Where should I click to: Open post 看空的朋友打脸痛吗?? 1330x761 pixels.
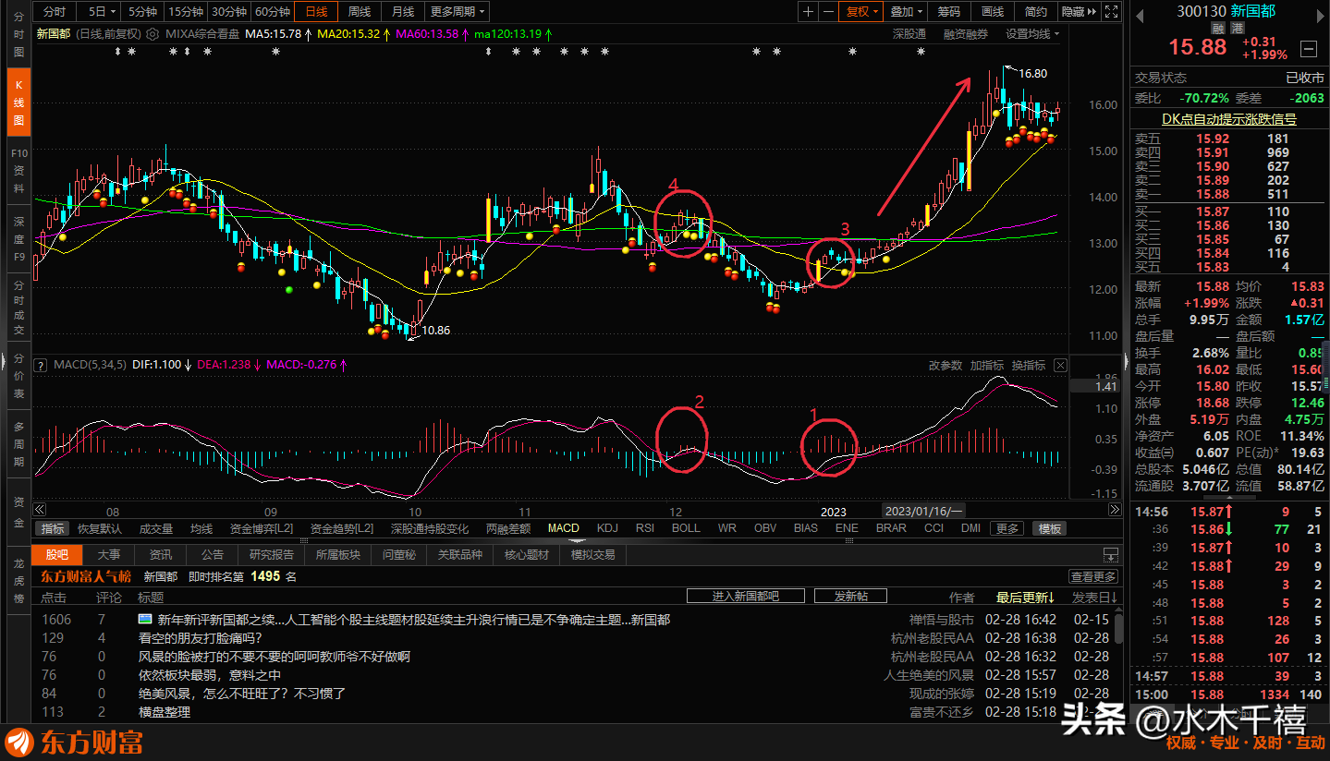[200, 638]
